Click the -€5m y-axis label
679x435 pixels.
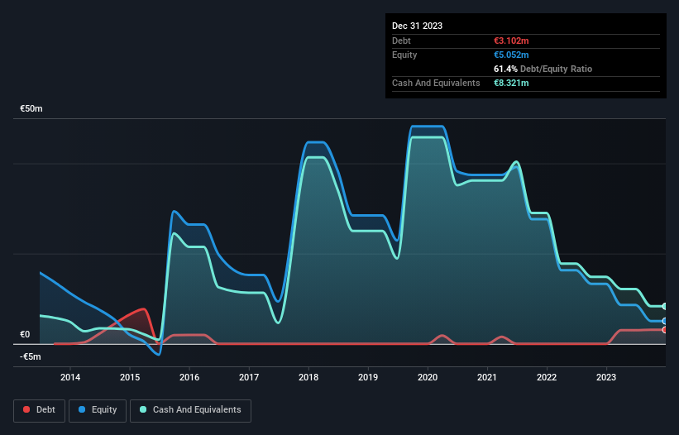pyautogui.click(x=31, y=356)
